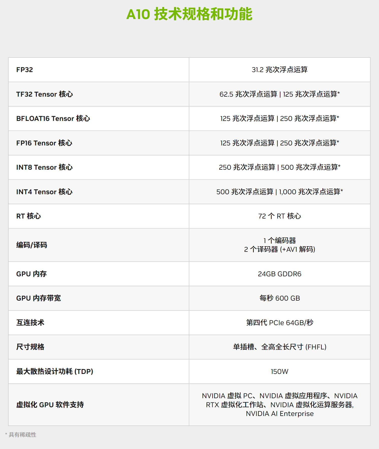
Task: Click the value "第四代 PCIe 64GB/秒"
Action: (x=280, y=323)
